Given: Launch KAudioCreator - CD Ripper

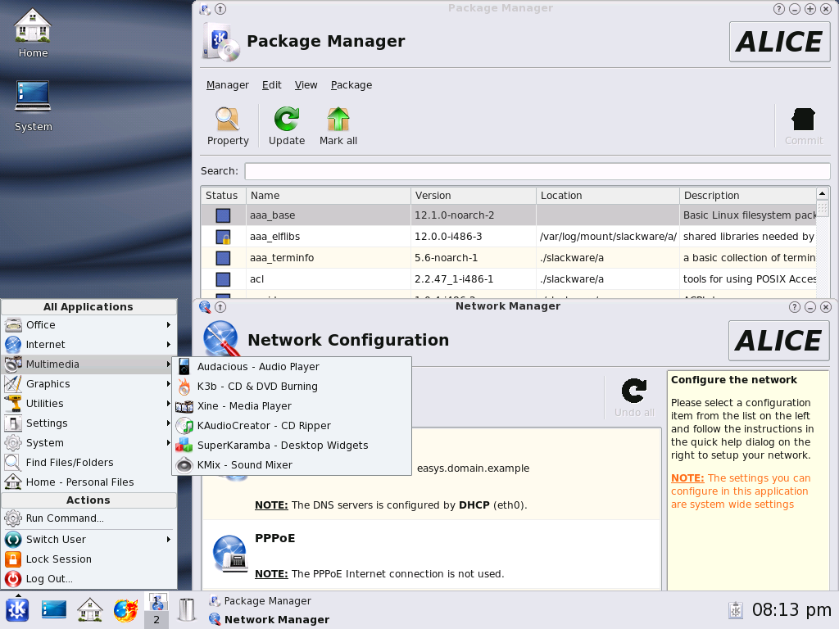Looking at the screenshot, I should click(x=292, y=426).
